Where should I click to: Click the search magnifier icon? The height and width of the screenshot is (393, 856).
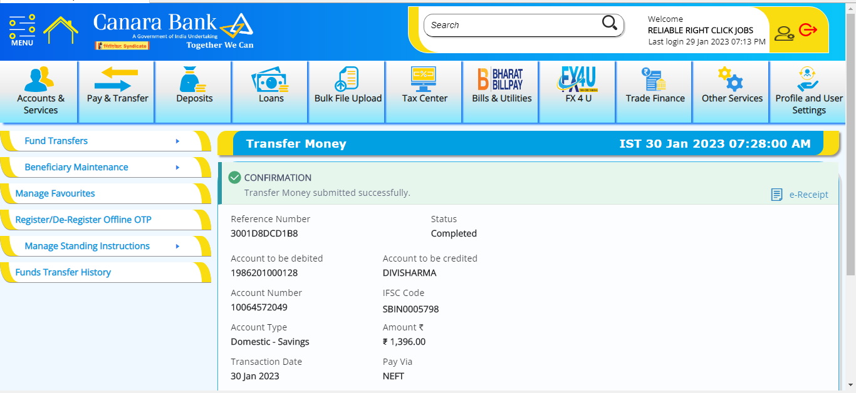coord(610,23)
